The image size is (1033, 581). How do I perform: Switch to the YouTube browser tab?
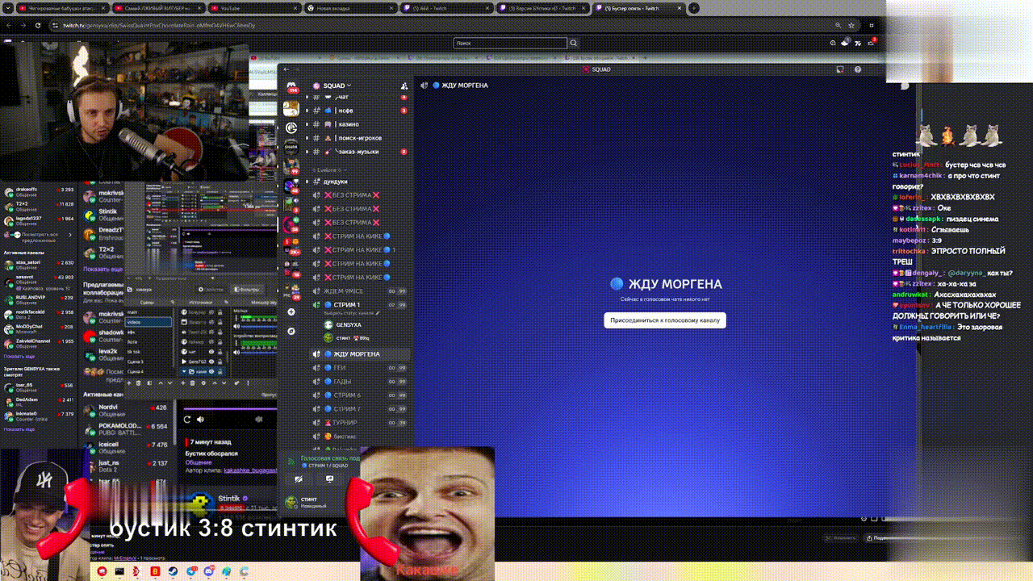pyautogui.click(x=253, y=8)
